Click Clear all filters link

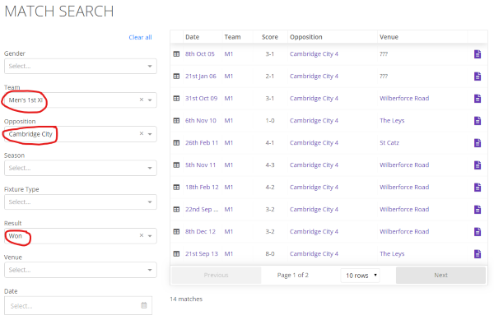pyautogui.click(x=140, y=38)
